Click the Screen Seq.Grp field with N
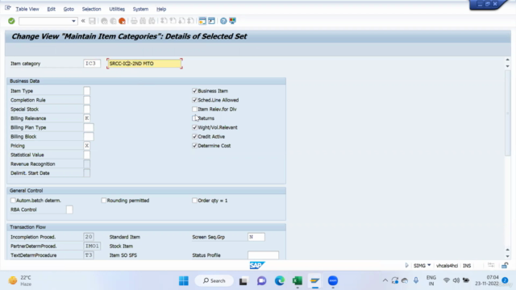The width and height of the screenshot is (516, 290). coord(256,237)
